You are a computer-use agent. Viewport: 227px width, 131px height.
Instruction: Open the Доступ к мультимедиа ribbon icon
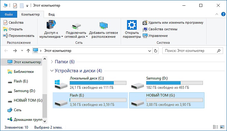(51, 25)
